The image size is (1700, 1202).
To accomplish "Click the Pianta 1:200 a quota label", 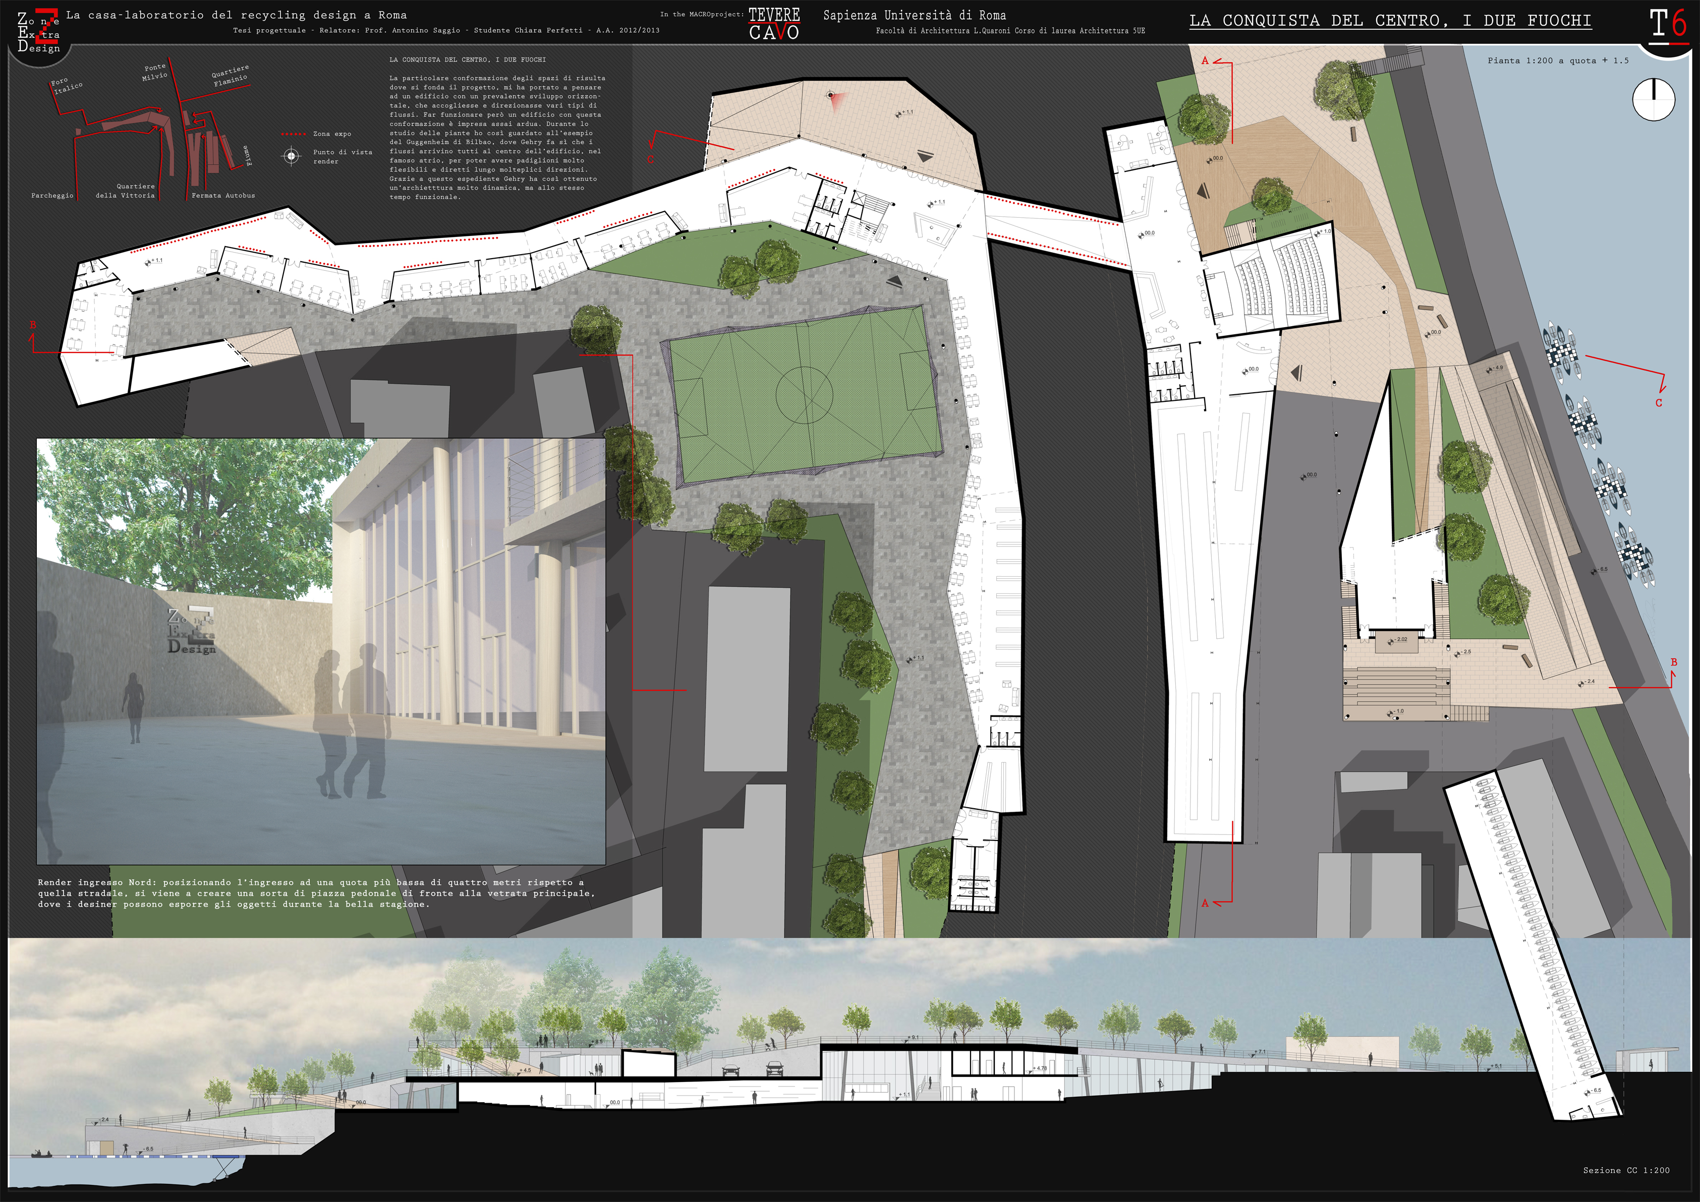I will [1558, 61].
